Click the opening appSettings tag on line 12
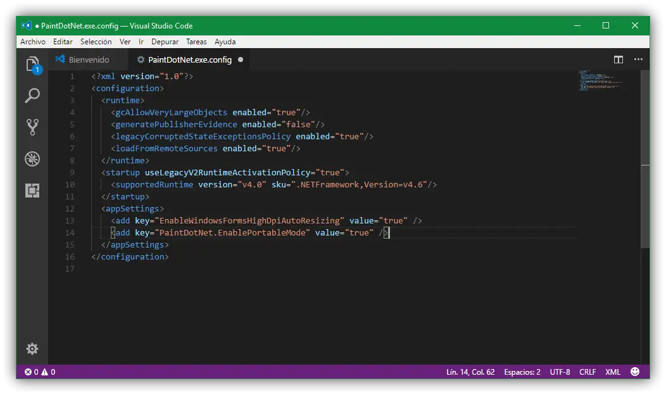This screenshot has width=666, height=395. (132, 208)
